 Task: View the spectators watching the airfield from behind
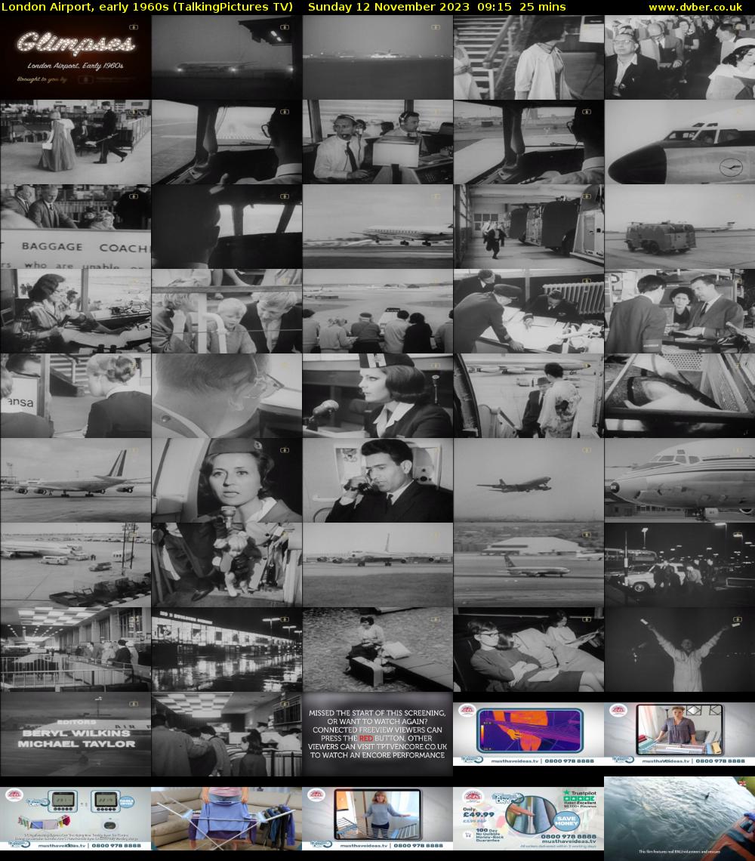[x=377, y=311]
